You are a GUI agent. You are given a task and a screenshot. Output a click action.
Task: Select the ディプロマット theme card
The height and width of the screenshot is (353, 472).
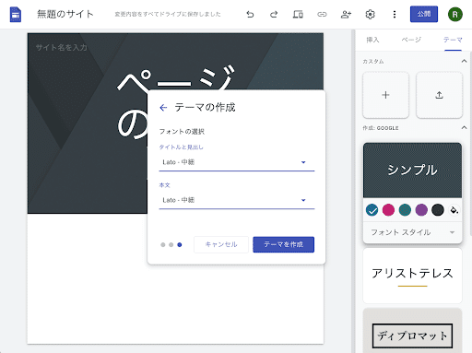pyautogui.click(x=412, y=331)
